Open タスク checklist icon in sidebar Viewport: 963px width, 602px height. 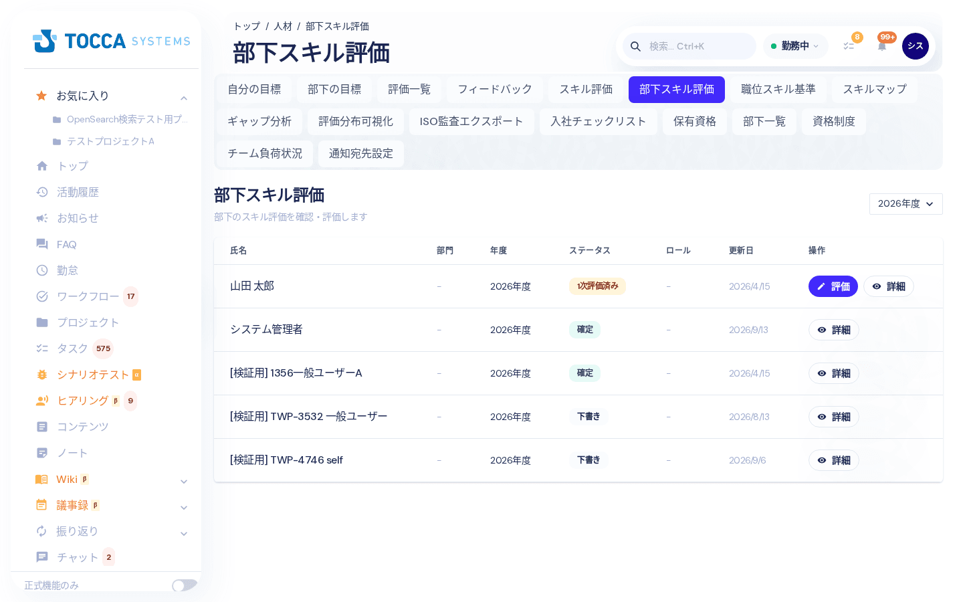42,348
